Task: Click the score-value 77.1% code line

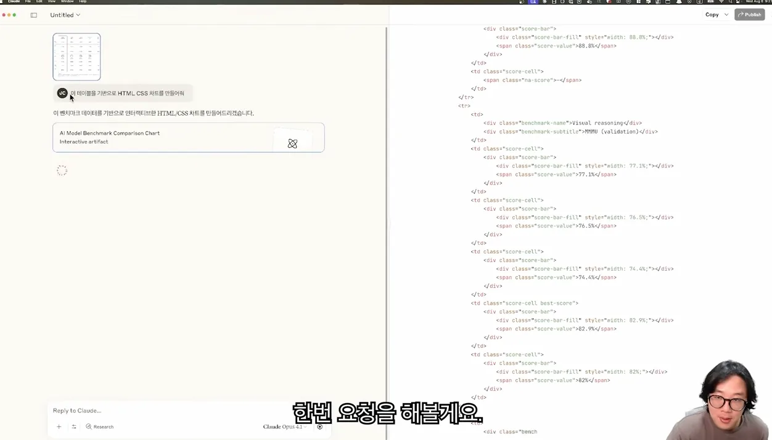Action: [556, 175]
